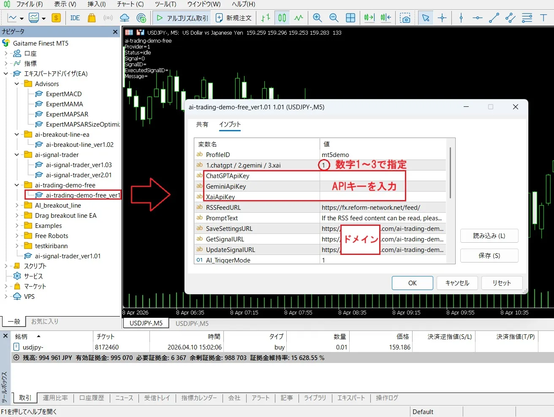Take a chart screenshot with camera icon

(x=405, y=18)
